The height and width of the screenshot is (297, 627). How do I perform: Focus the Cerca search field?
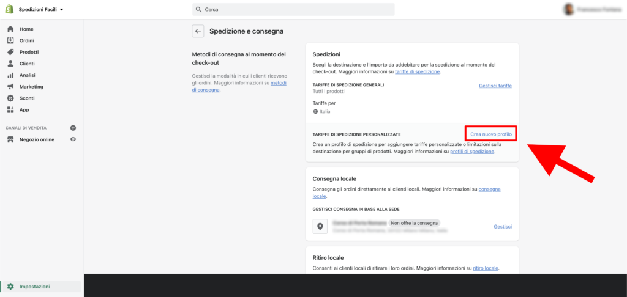pyautogui.click(x=293, y=9)
